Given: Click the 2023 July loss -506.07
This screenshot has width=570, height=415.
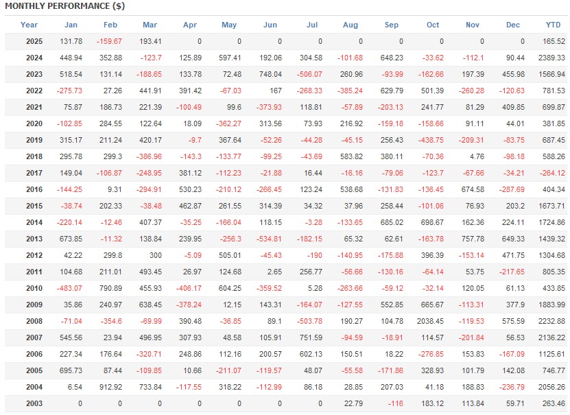Looking at the screenshot, I should pos(309,74).
